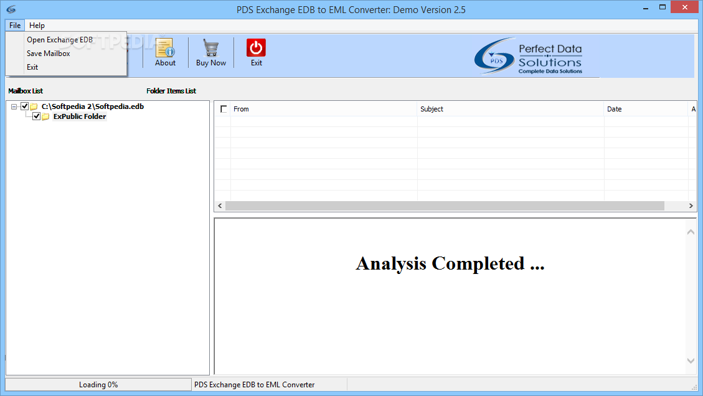Viewport: 703px width, 396px height.
Task: Select the ExPublic Folder tree item
Action: (79, 116)
